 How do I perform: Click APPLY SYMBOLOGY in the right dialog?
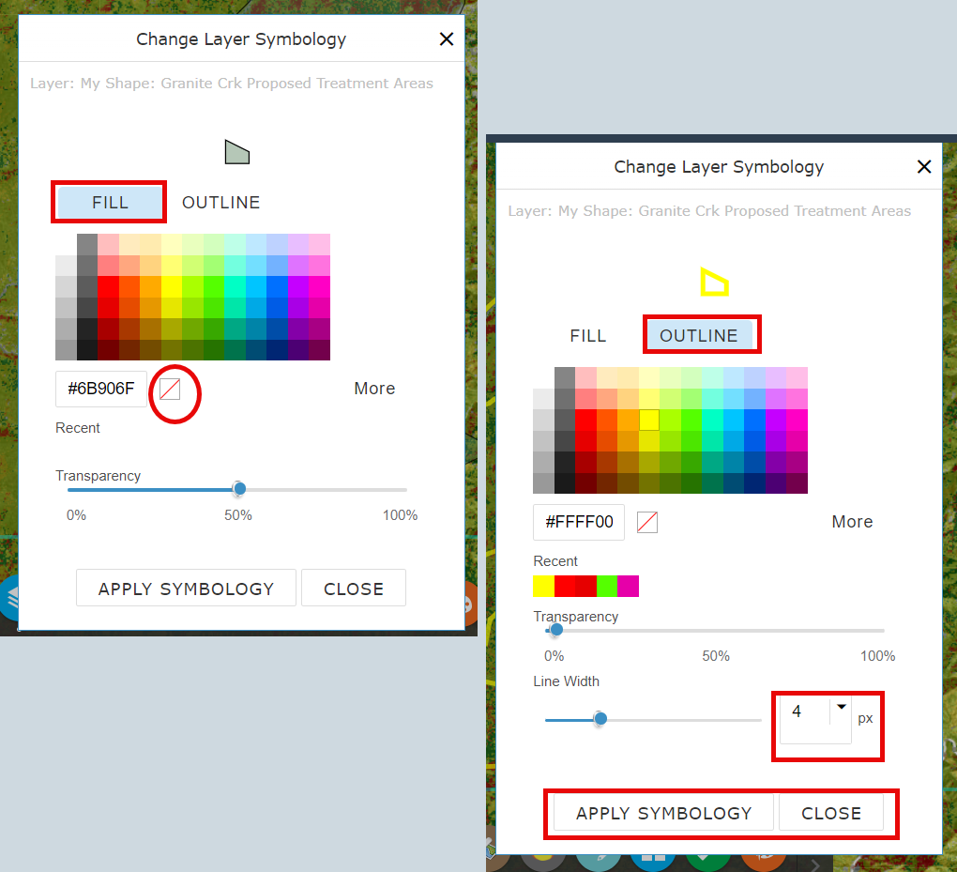[661, 813]
